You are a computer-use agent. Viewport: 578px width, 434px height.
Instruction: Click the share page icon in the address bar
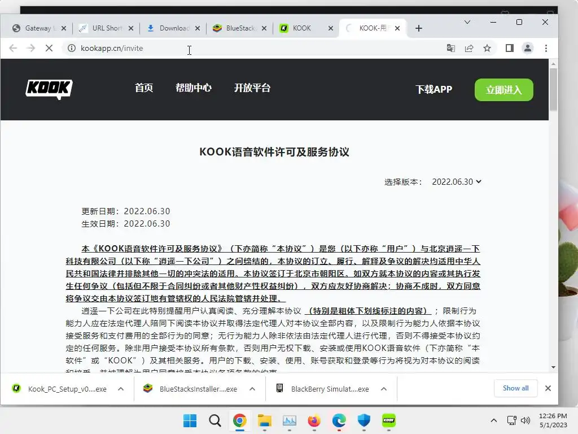(x=469, y=49)
